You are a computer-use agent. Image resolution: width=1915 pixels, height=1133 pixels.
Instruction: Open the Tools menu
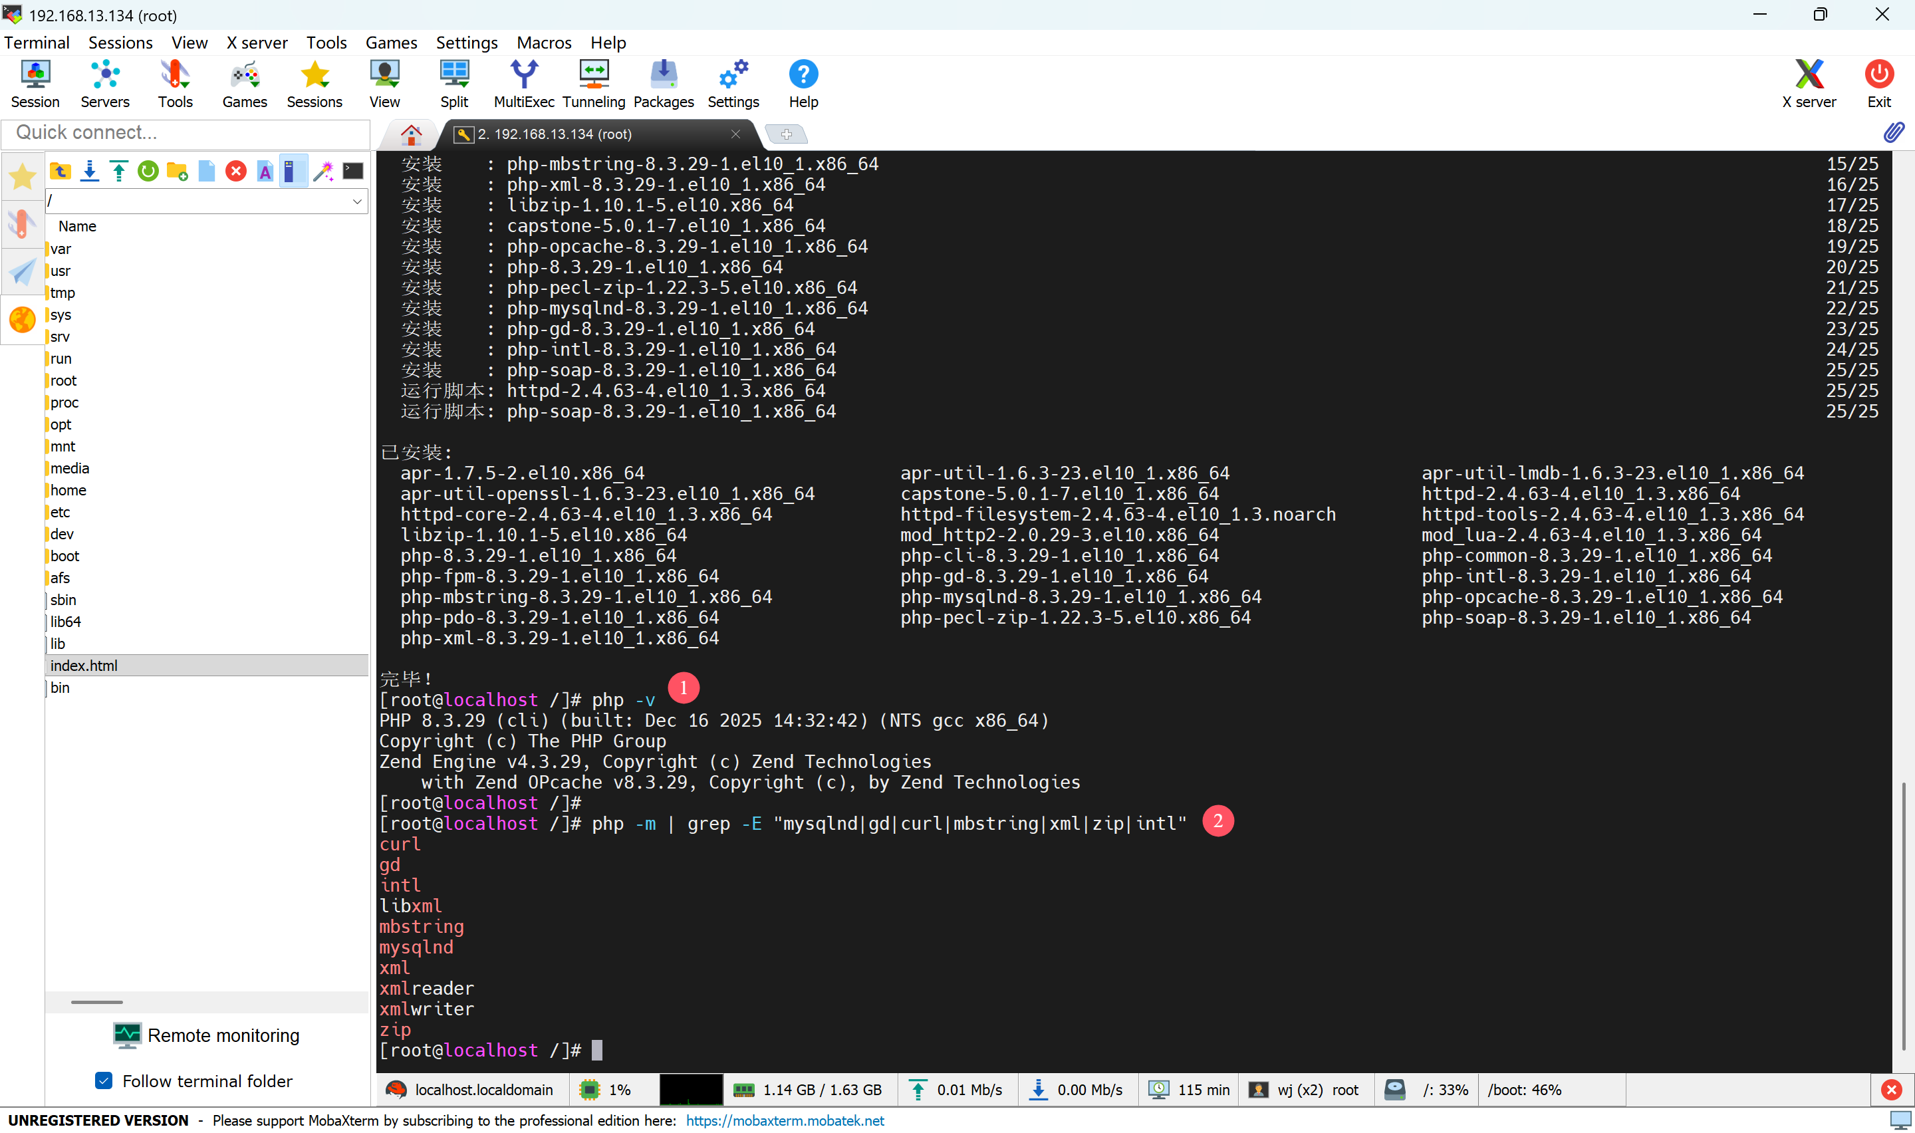[x=326, y=43]
